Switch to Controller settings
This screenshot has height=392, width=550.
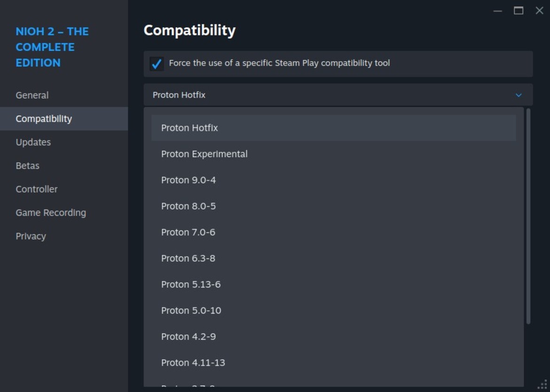click(x=36, y=189)
